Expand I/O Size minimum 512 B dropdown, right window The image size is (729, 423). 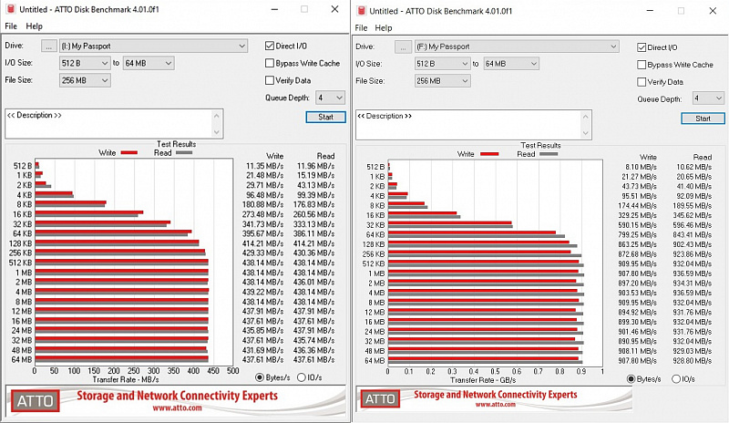tap(442, 64)
